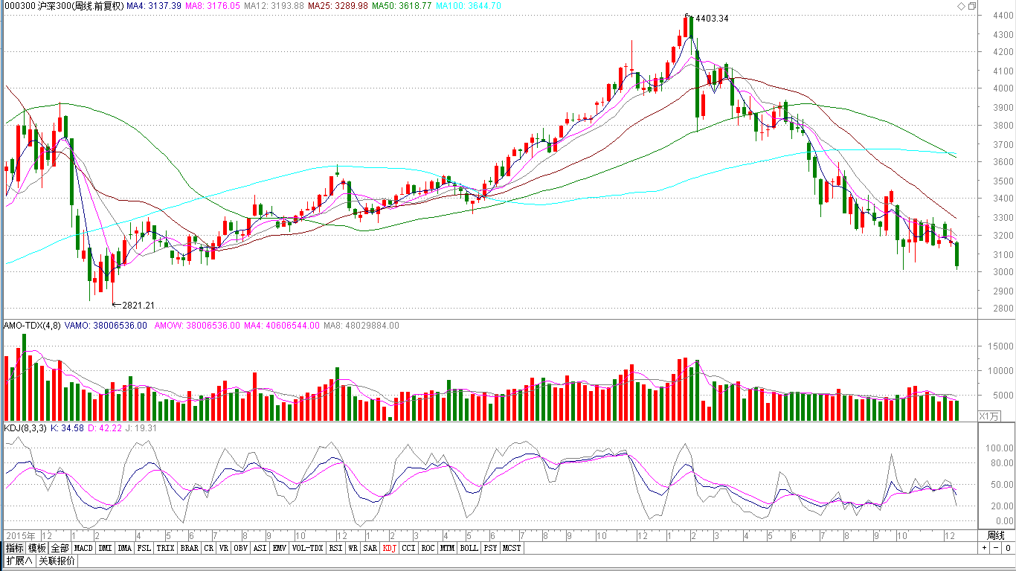Click the MA50: 3618.77 legend value
1016x571 pixels.
coord(402,5)
